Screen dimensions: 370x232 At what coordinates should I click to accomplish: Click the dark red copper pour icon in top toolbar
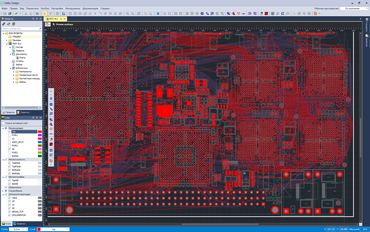click(x=266, y=13)
